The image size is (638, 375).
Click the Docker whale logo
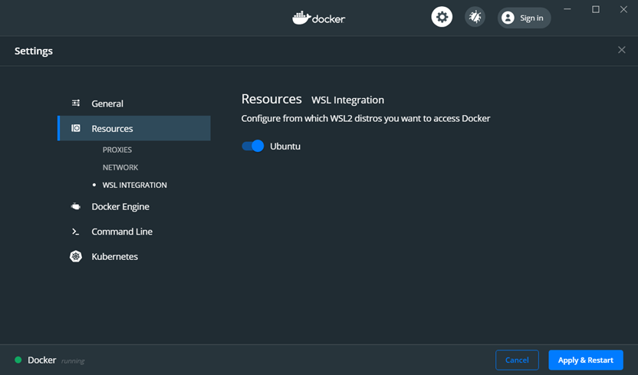pos(301,18)
